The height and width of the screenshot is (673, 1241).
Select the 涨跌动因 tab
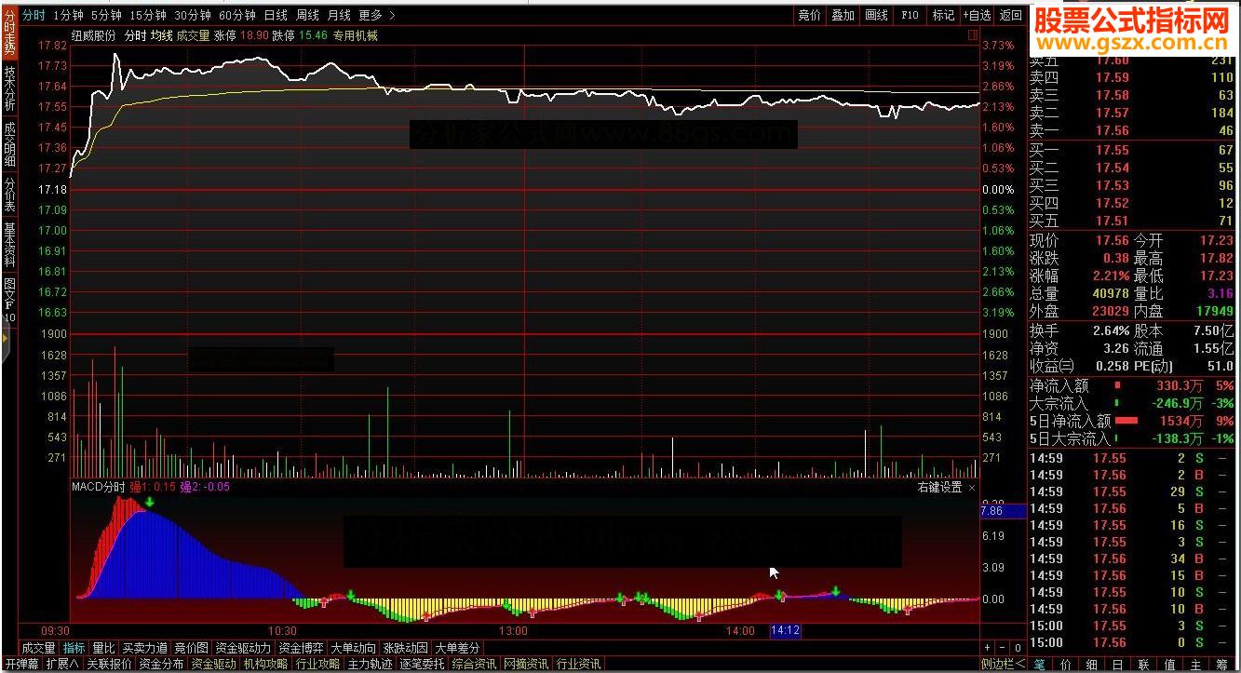(x=406, y=648)
